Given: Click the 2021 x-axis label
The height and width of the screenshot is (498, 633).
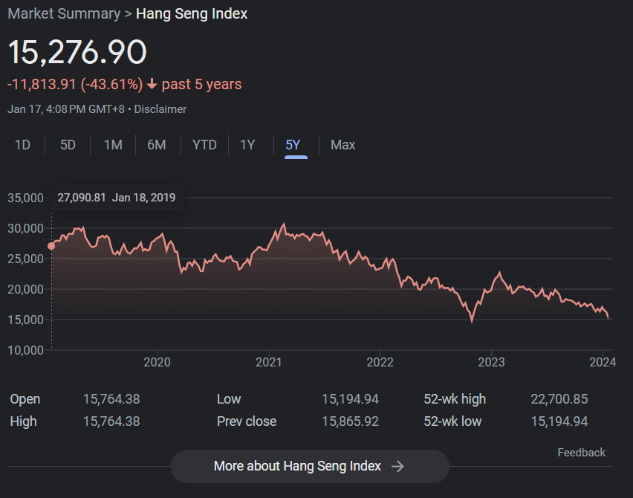Looking at the screenshot, I should point(269,362).
